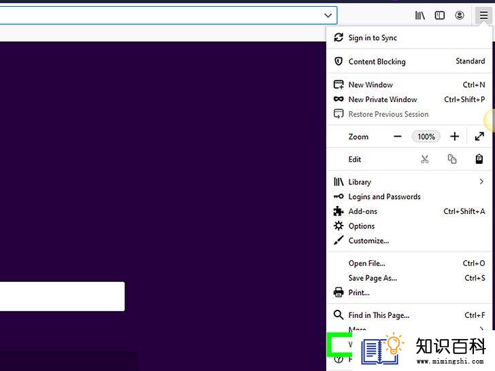Image resolution: width=495 pixels, height=371 pixels.
Task: Open Logins and Passwords
Action: coord(409,196)
